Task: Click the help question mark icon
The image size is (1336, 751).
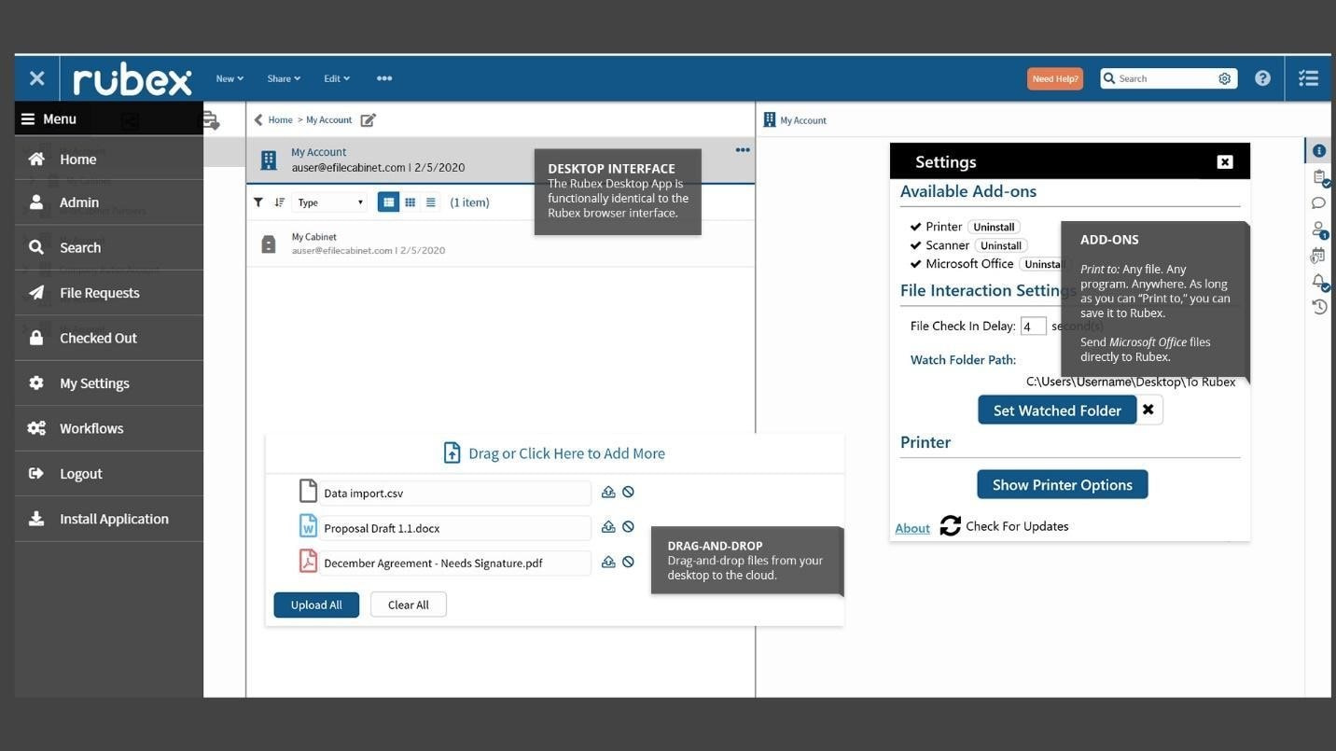Action: point(1262,78)
